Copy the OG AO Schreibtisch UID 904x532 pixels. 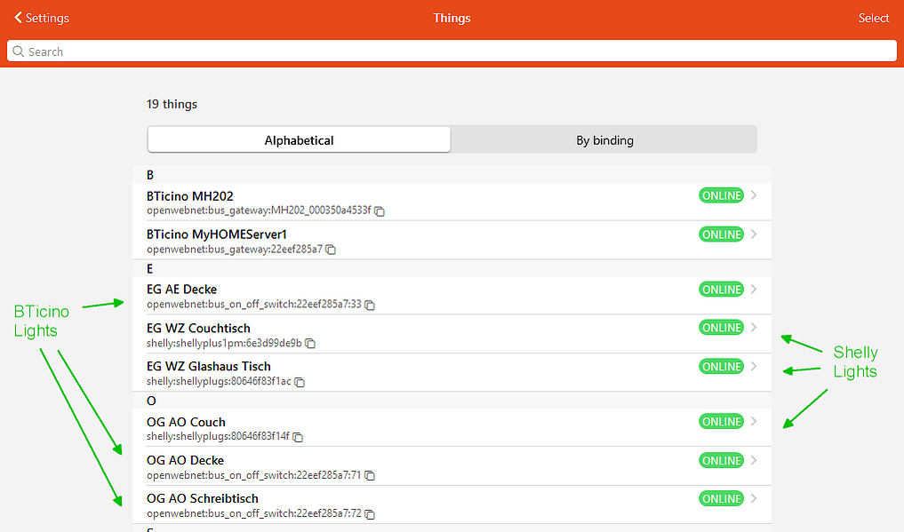pyautogui.click(x=370, y=514)
